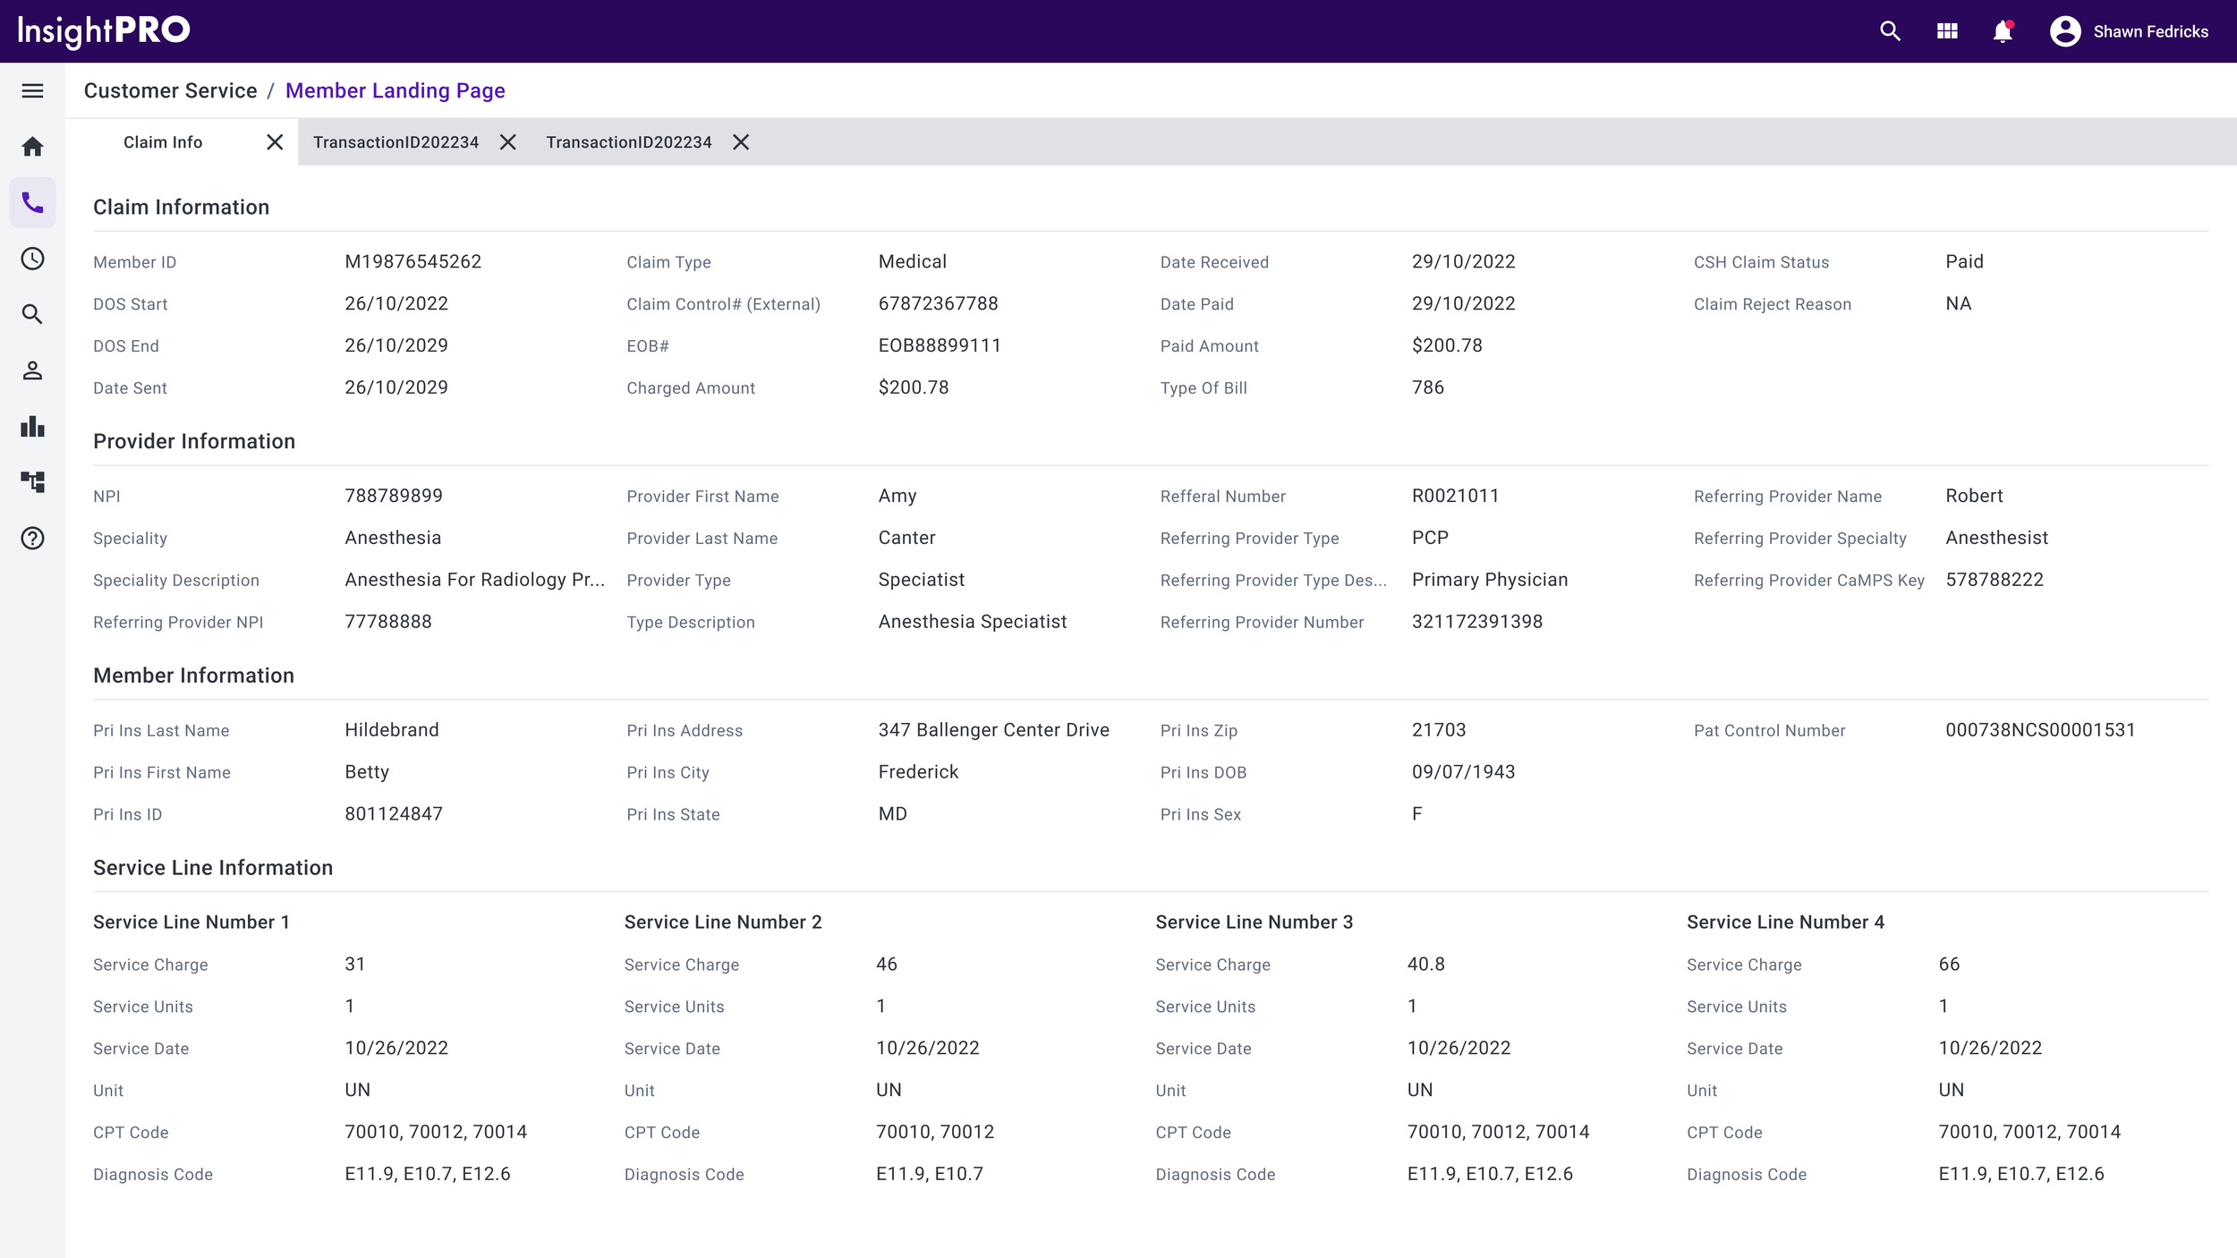Open the hamburger menu icon
This screenshot has height=1258, width=2237.
[32, 90]
